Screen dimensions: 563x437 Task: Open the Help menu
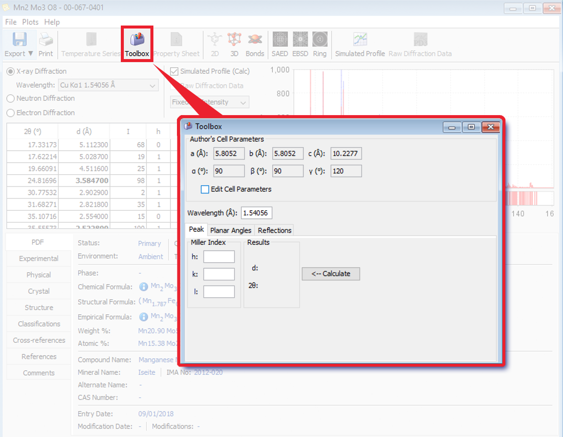(52, 22)
